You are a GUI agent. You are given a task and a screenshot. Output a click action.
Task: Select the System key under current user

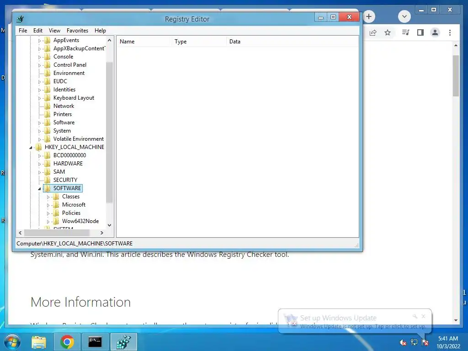[x=62, y=131]
